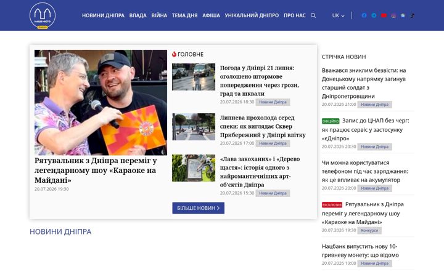This screenshot has height=277, width=444.
Task: Click the green ОФІЦІЙНО badge
Action: [331, 121]
